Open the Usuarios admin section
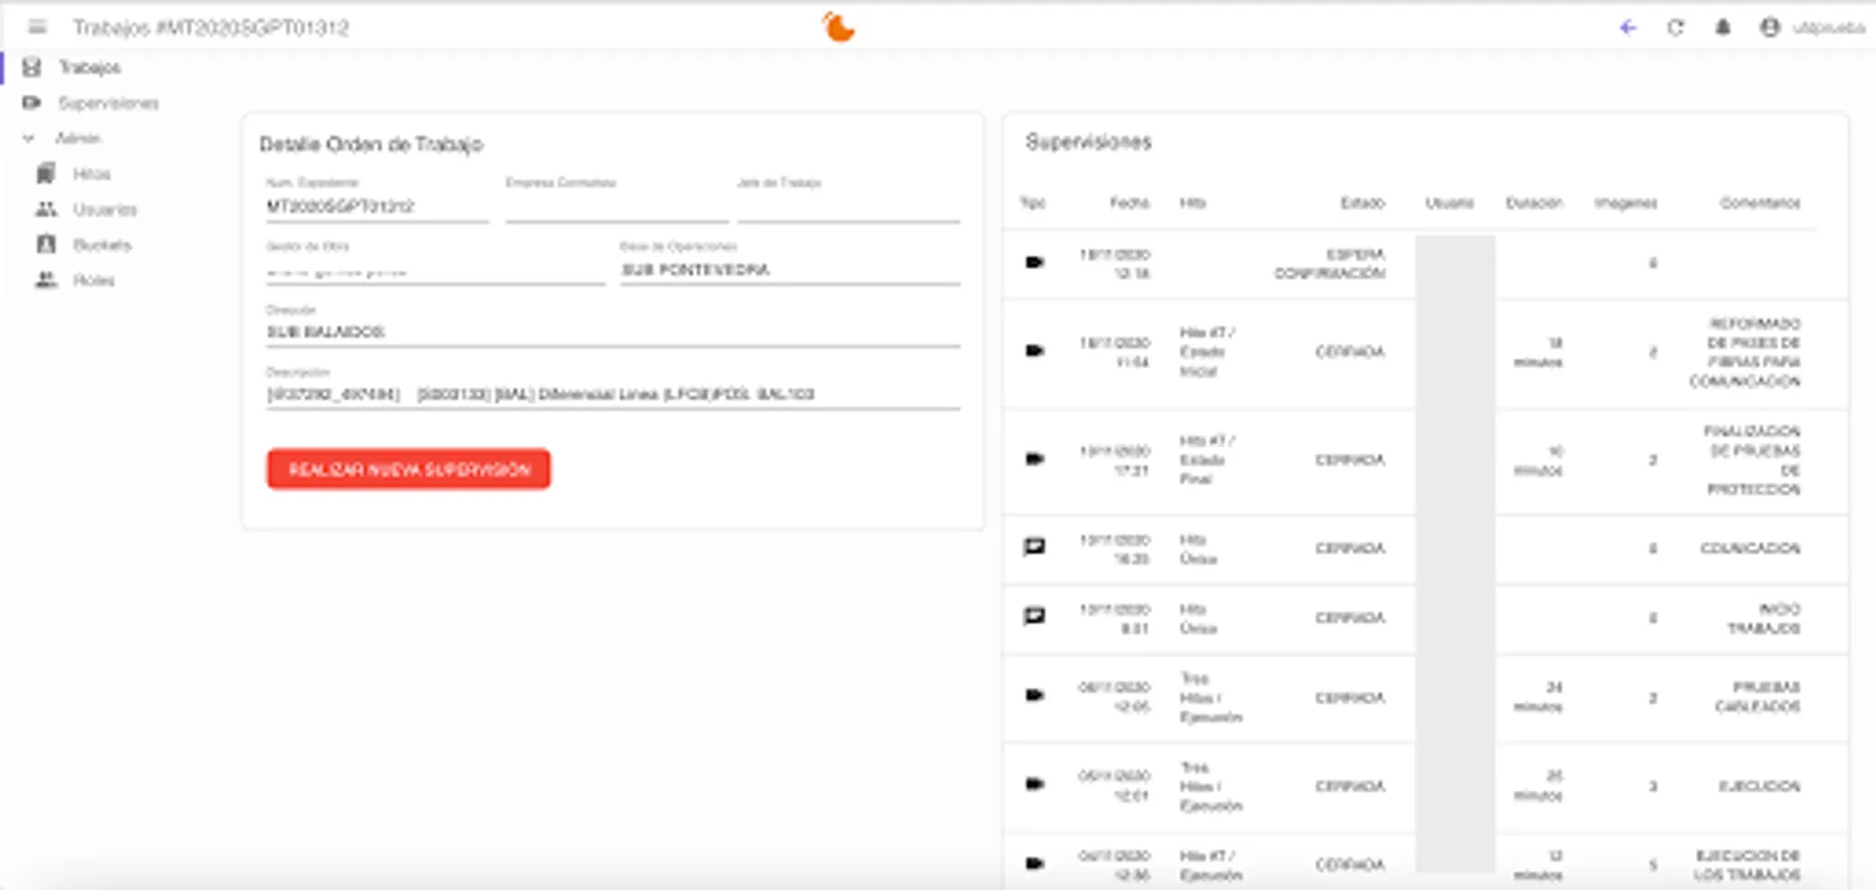Screen dimensions: 1876x890 [x=44, y=209]
